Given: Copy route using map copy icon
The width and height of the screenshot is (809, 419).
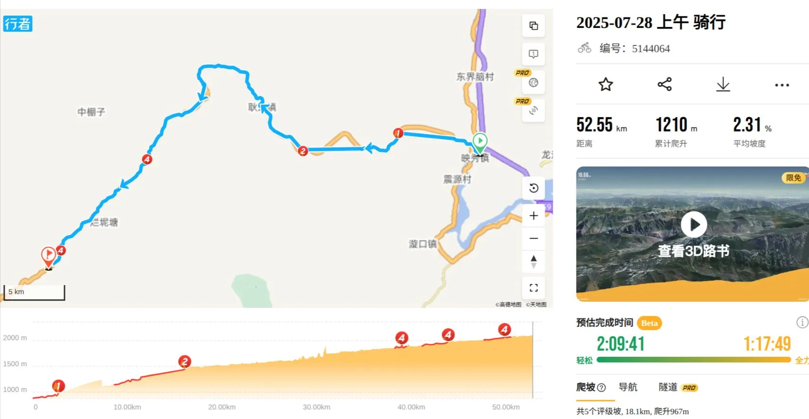Looking at the screenshot, I should 533,26.
